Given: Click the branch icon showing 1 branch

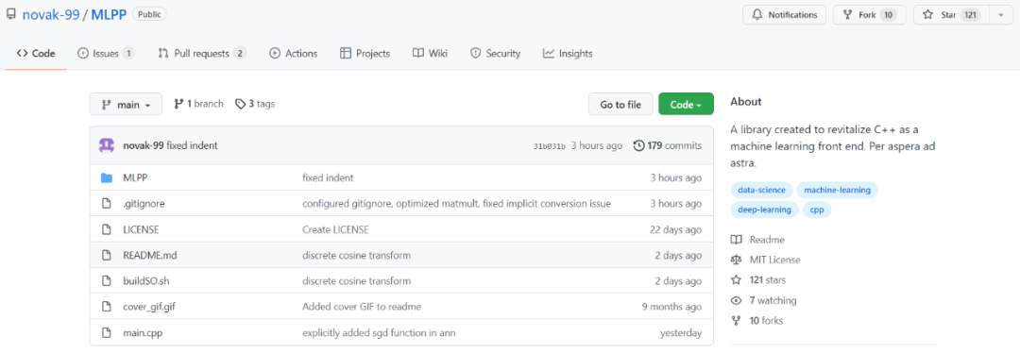Looking at the screenshot, I should point(178,104).
